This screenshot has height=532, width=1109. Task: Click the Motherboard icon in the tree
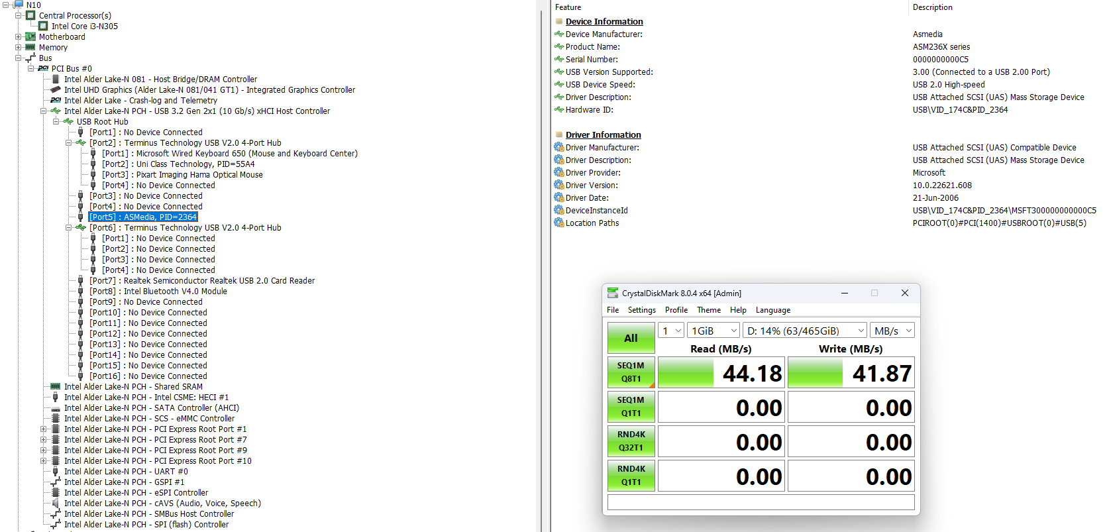[30, 37]
